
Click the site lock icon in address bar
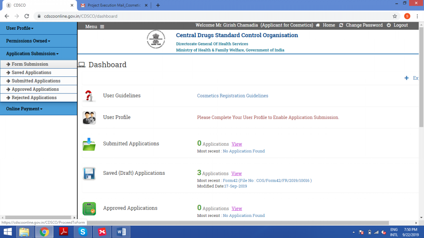[x=39, y=16]
